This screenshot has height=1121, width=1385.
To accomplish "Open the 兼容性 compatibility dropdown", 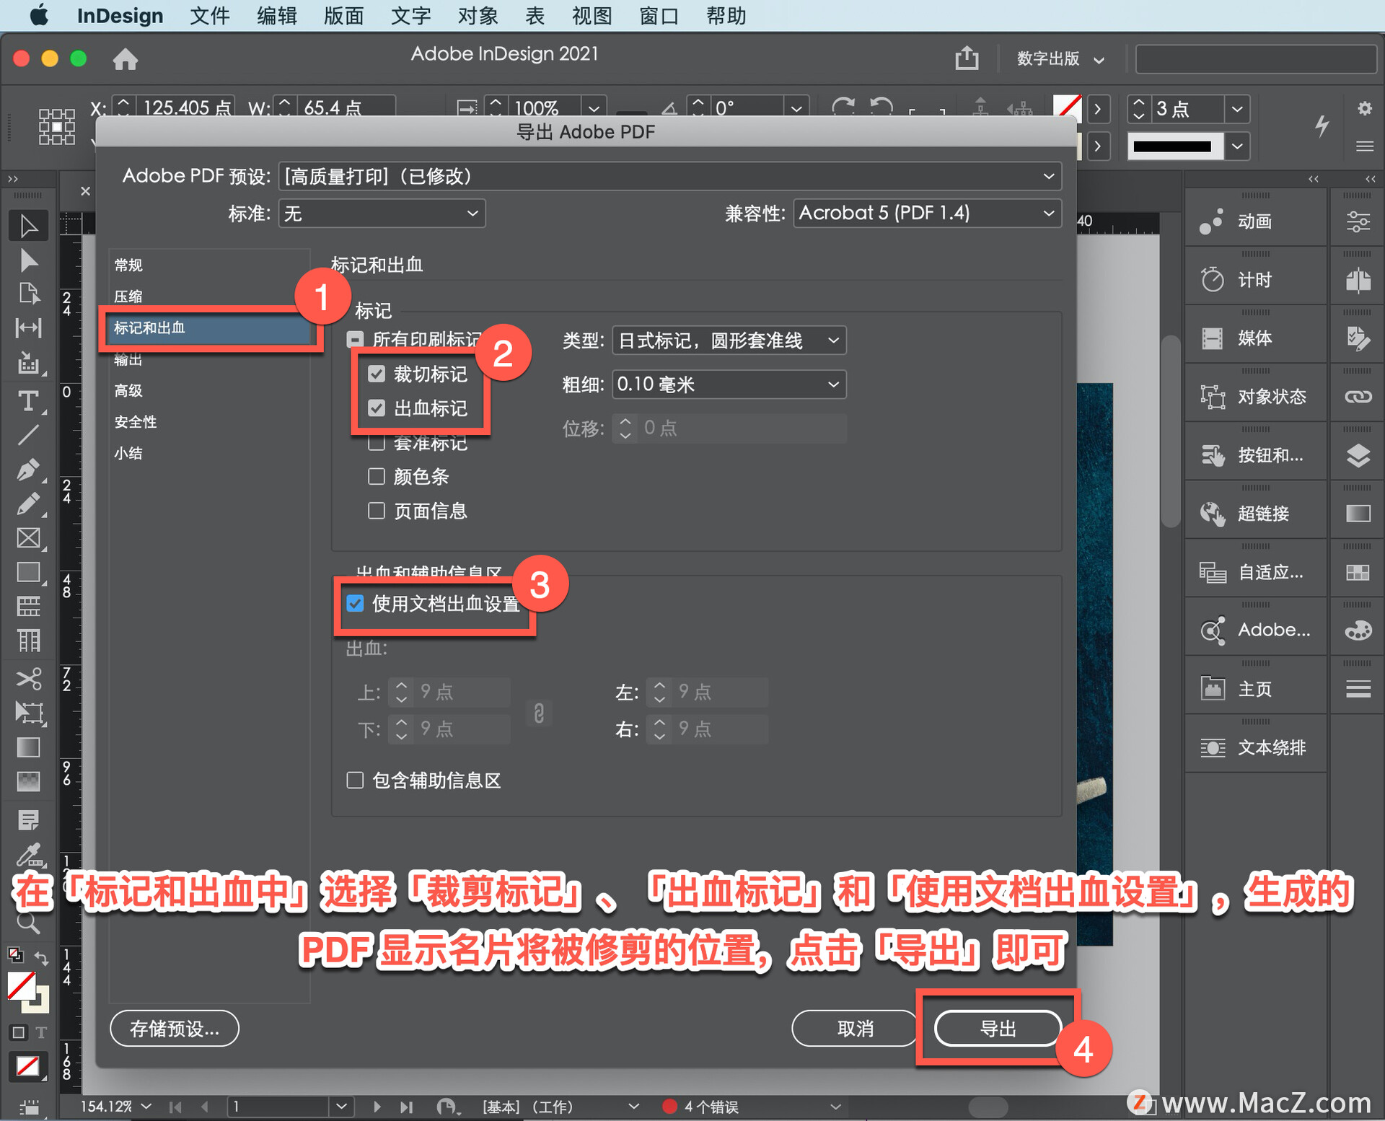I will pyautogui.click(x=927, y=214).
